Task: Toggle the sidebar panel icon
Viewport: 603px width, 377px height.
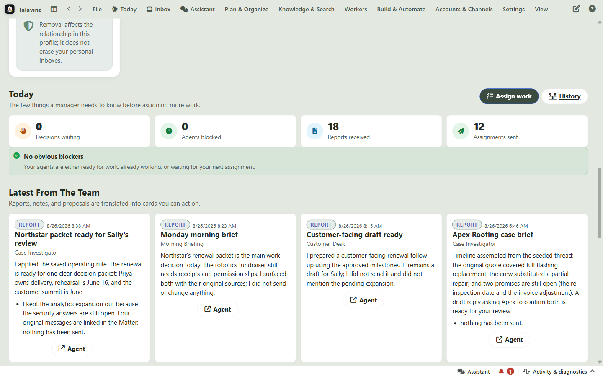Action: click(54, 9)
